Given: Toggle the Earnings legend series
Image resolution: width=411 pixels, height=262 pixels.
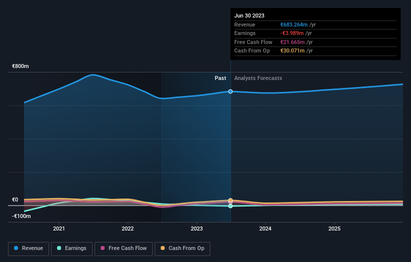Looking at the screenshot, I should pos(72,248).
